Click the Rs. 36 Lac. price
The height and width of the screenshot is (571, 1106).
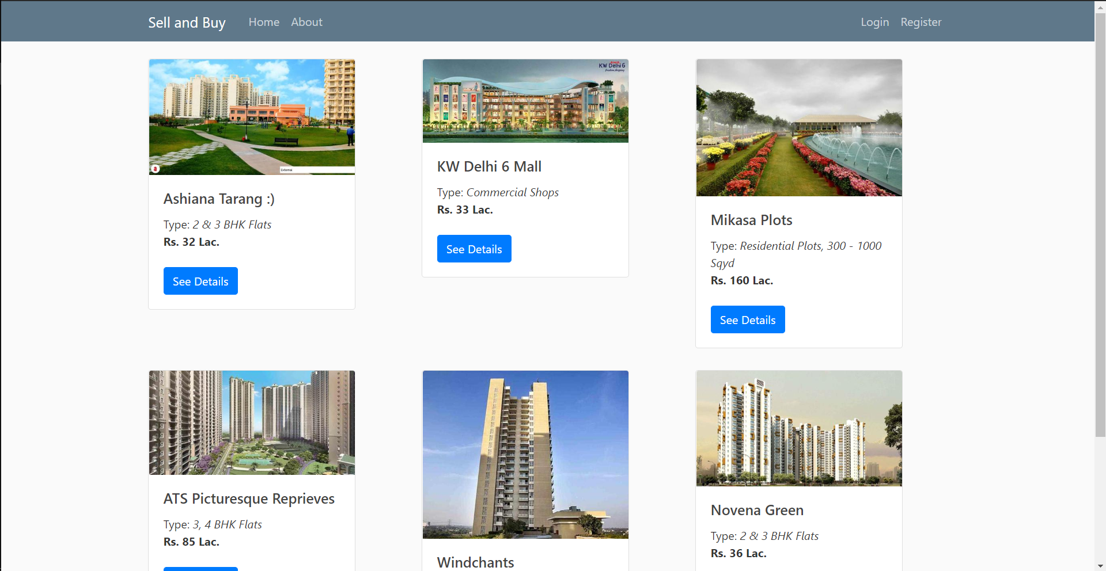(738, 553)
